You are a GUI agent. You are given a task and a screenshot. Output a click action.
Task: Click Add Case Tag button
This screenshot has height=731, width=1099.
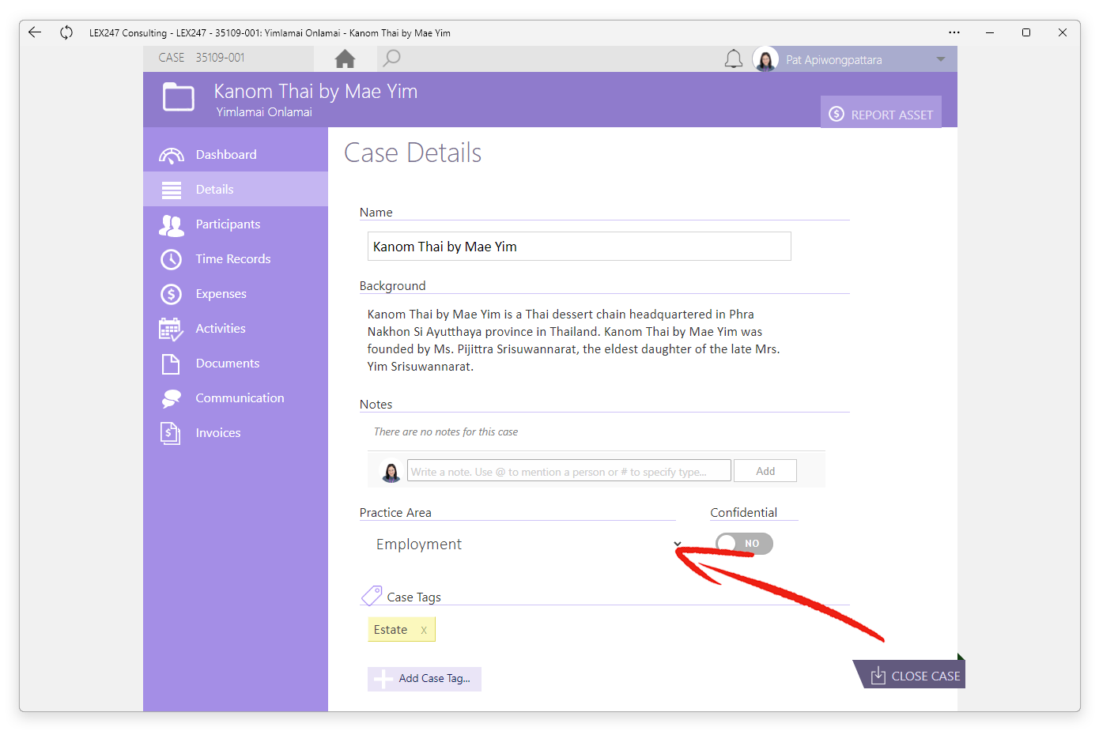coord(424,679)
